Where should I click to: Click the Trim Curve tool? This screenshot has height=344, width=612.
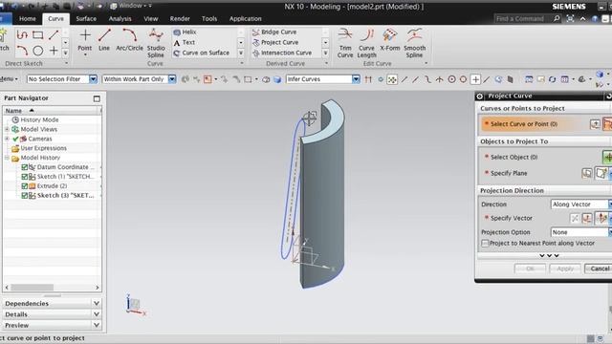[345, 43]
